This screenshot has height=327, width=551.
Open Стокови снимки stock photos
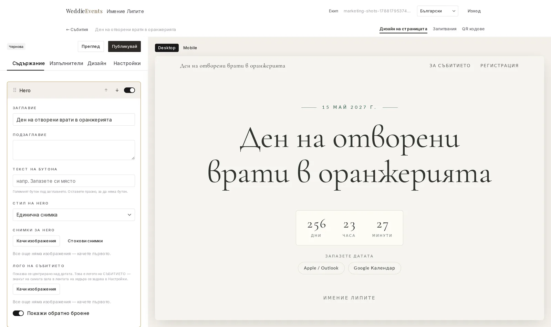(x=85, y=241)
